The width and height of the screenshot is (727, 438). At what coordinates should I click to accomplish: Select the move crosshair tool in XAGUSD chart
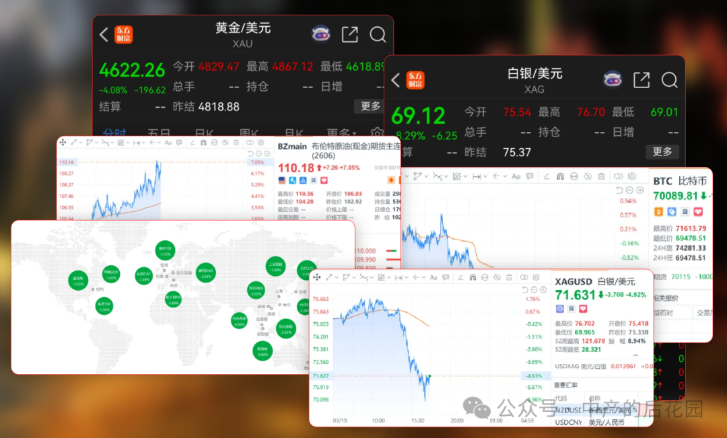[317, 278]
